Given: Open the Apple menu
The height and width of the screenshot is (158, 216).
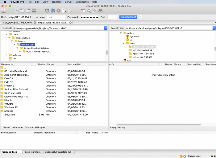Looking at the screenshot, I should point(5,2).
